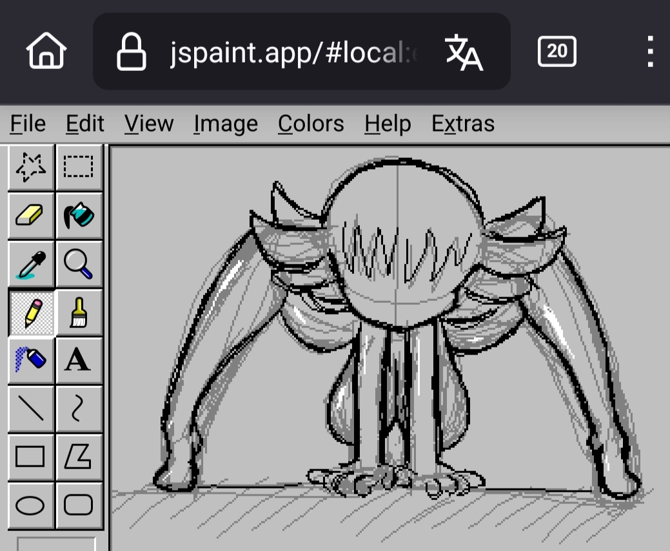Open the File menu

pos(28,124)
